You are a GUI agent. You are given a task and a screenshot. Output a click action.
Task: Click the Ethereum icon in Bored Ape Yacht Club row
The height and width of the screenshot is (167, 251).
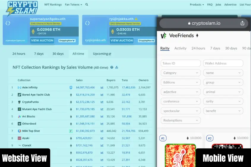click(71, 95)
